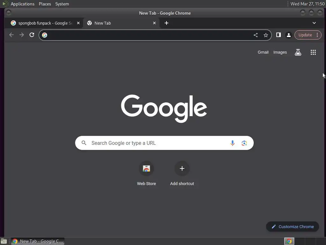The height and width of the screenshot is (245, 326).
Task: Close the New Tab tab
Action: (x=154, y=23)
